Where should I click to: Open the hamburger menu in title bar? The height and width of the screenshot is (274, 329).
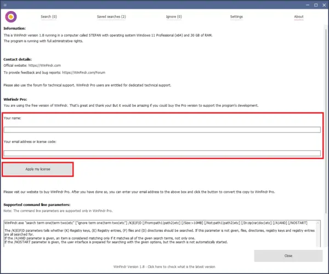tap(5, 5)
